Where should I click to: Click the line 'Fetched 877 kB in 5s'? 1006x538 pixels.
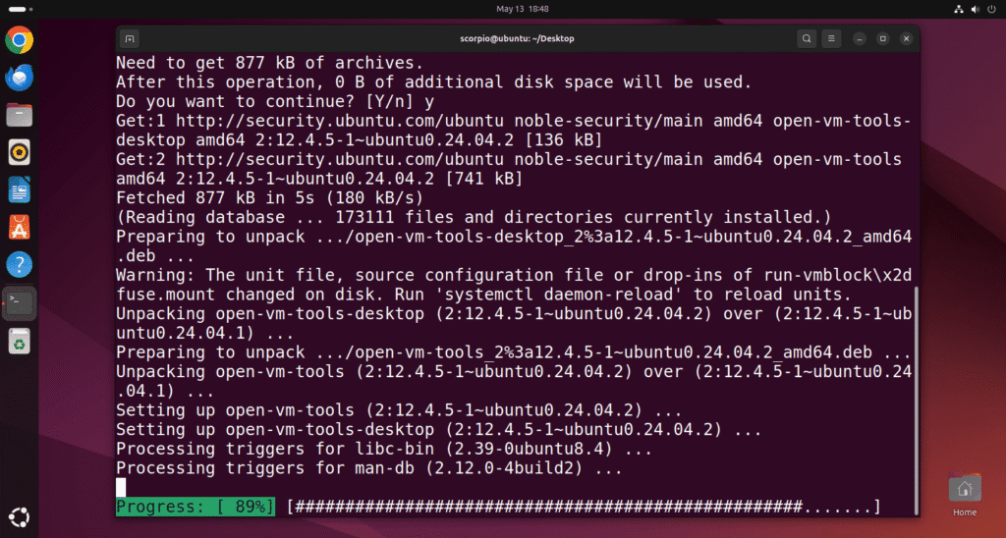(269, 197)
